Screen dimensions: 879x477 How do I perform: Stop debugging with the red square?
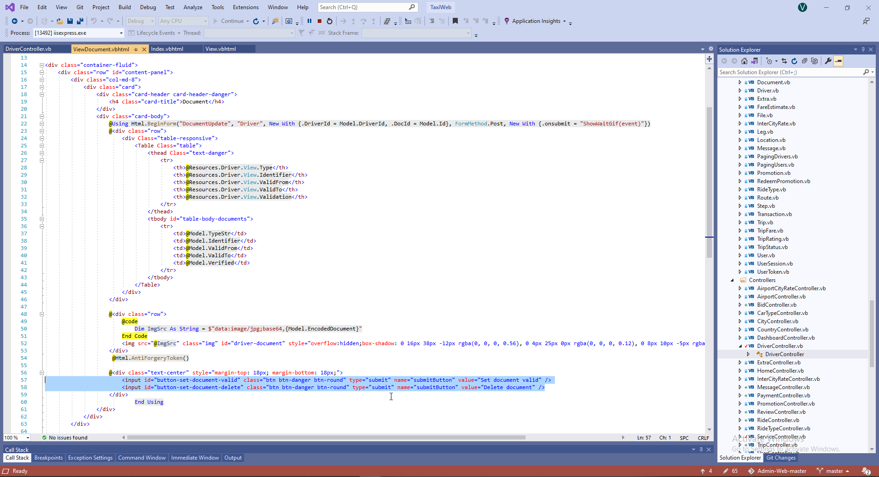[x=320, y=21]
